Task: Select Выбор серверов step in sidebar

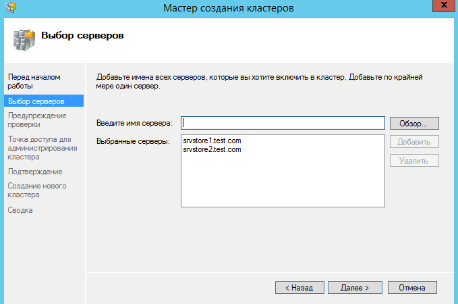Action: (36, 101)
